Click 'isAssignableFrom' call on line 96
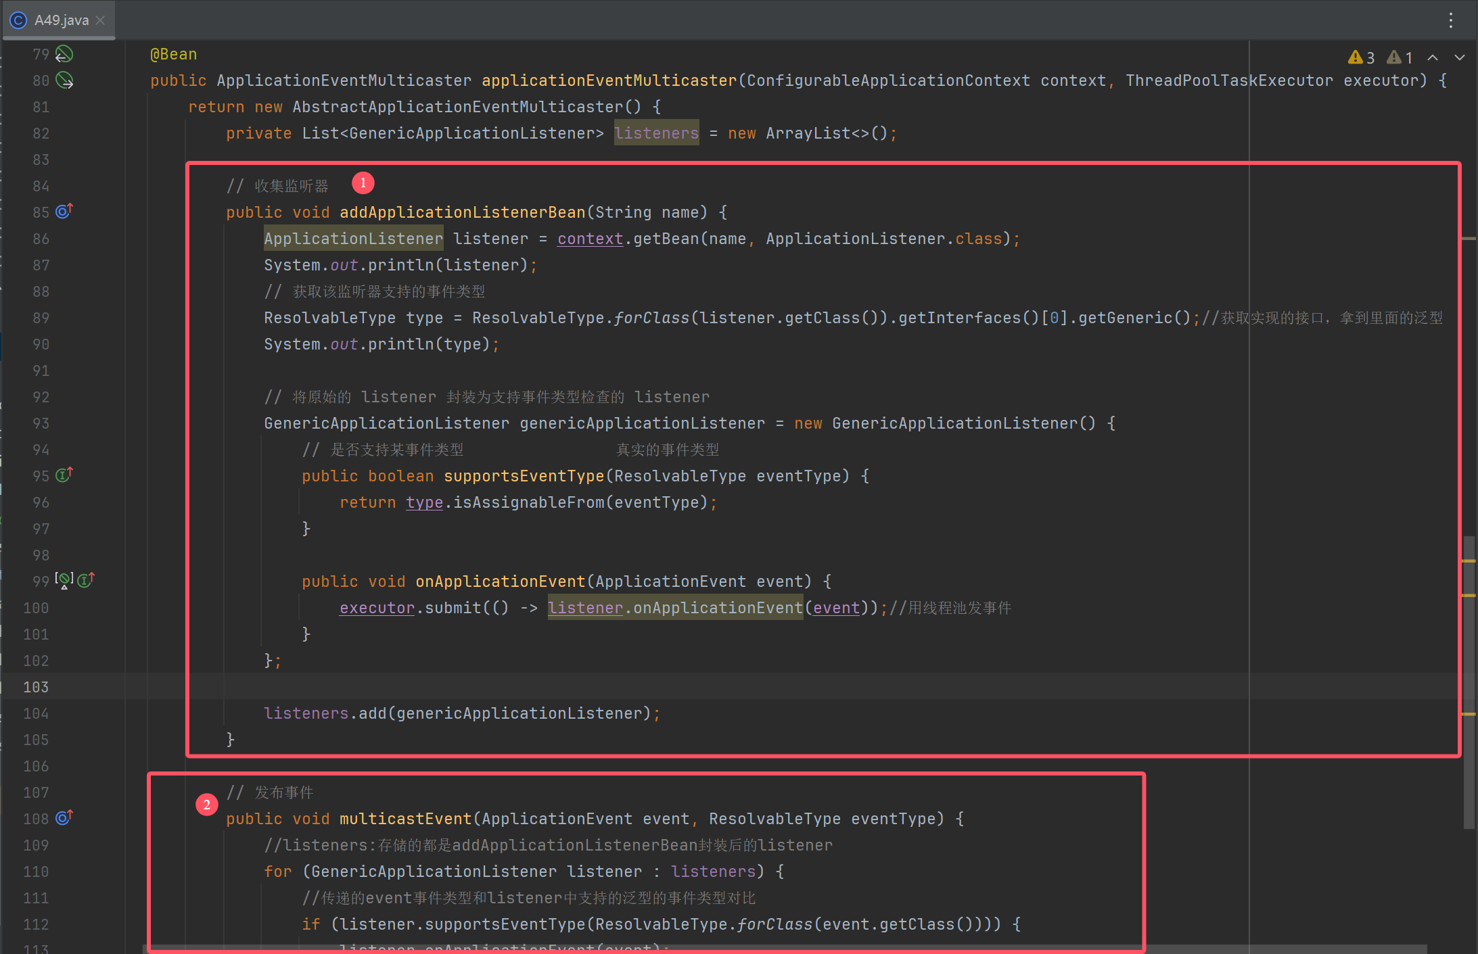The height and width of the screenshot is (954, 1478). [x=528, y=502]
